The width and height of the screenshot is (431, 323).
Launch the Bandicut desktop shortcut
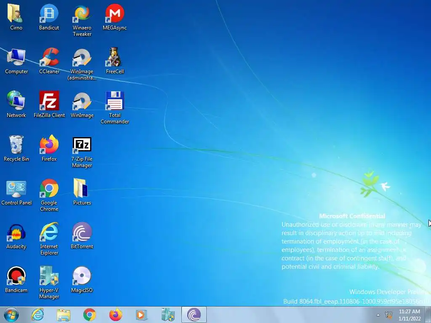pyautogui.click(x=49, y=17)
